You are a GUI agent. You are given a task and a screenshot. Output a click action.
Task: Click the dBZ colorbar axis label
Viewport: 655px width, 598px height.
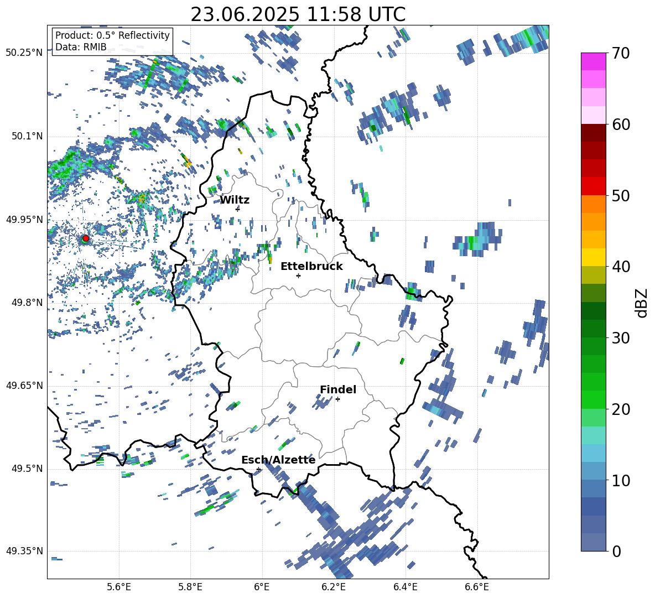coord(641,303)
